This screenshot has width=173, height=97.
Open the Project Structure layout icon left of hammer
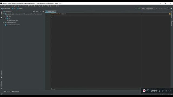click(x=136, y=9)
